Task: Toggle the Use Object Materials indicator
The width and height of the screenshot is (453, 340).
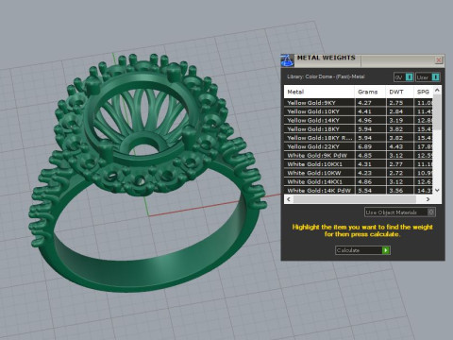Action: coord(431,212)
